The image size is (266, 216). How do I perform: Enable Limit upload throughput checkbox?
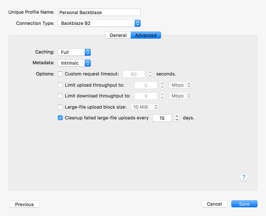[60, 85]
